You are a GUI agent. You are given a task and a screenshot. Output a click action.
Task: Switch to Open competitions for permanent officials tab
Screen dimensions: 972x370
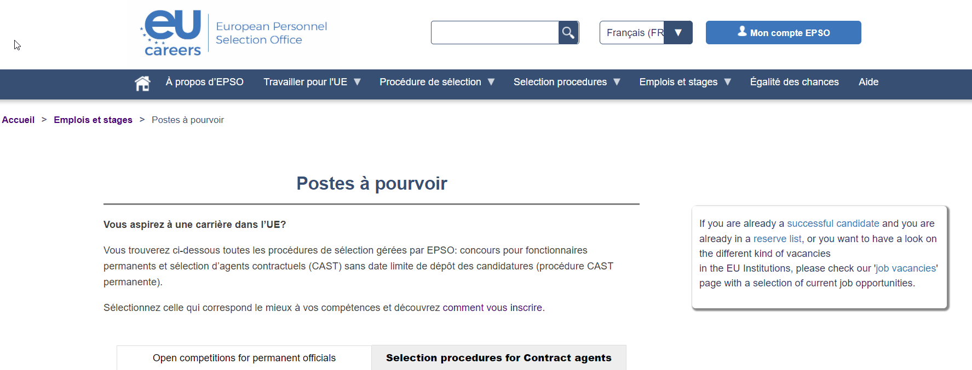pos(244,358)
